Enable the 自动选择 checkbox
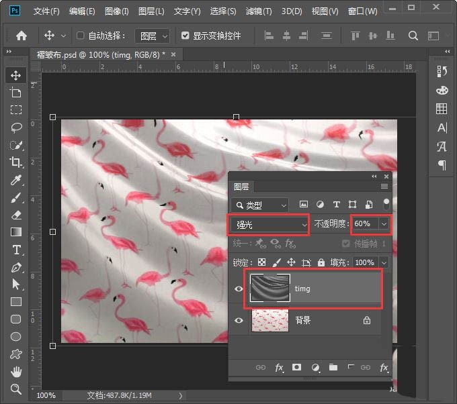The width and height of the screenshot is (457, 404). tap(80, 36)
